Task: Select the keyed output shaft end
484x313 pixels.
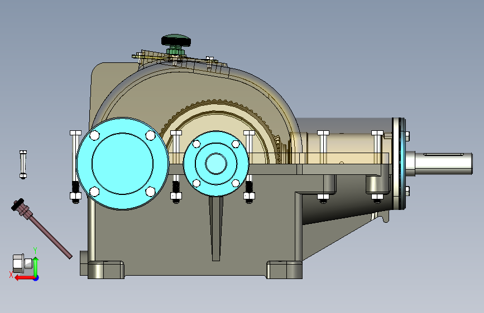Action: [443, 164]
